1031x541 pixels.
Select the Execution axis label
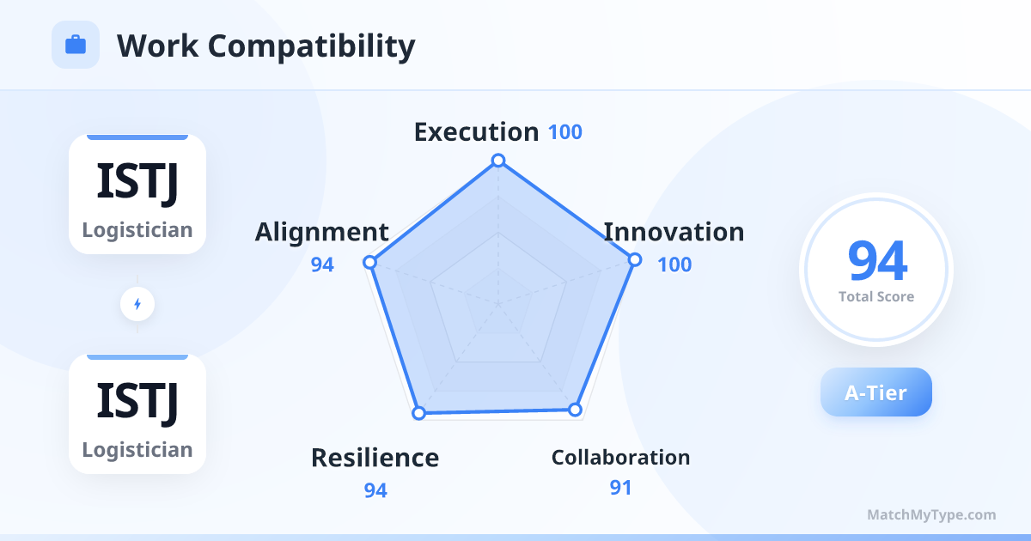click(476, 131)
